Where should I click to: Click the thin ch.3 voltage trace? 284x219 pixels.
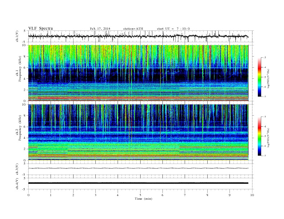coord(138,168)
